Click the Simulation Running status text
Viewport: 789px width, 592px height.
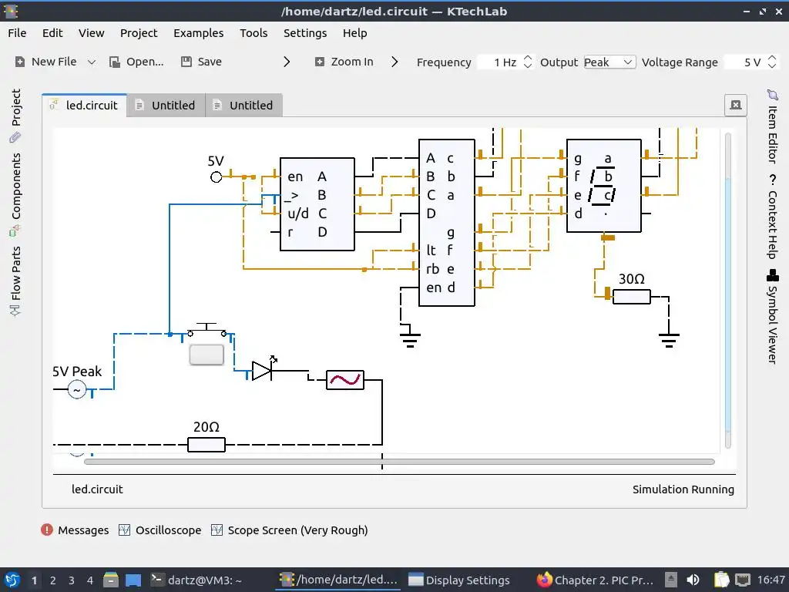pos(683,489)
